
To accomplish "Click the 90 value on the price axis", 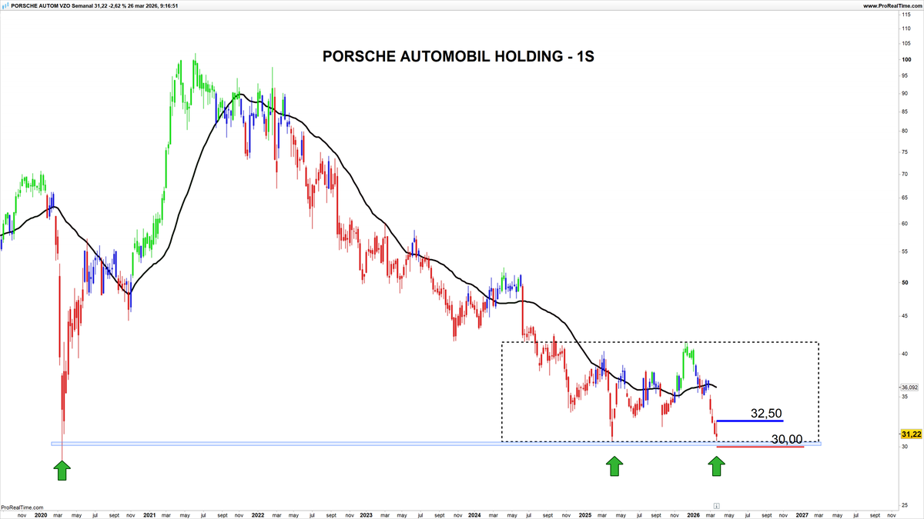I will [905, 94].
